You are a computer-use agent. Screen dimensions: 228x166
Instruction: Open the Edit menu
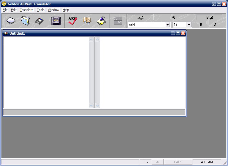coord(14,10)
